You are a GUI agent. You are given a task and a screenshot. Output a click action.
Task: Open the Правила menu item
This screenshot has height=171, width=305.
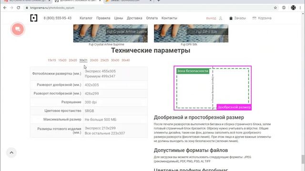pyautogui.click(x=103, y=18)
